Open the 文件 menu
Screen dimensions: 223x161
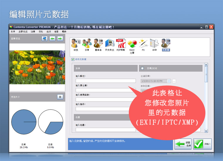pyautogui.click(x=13, y=32)
